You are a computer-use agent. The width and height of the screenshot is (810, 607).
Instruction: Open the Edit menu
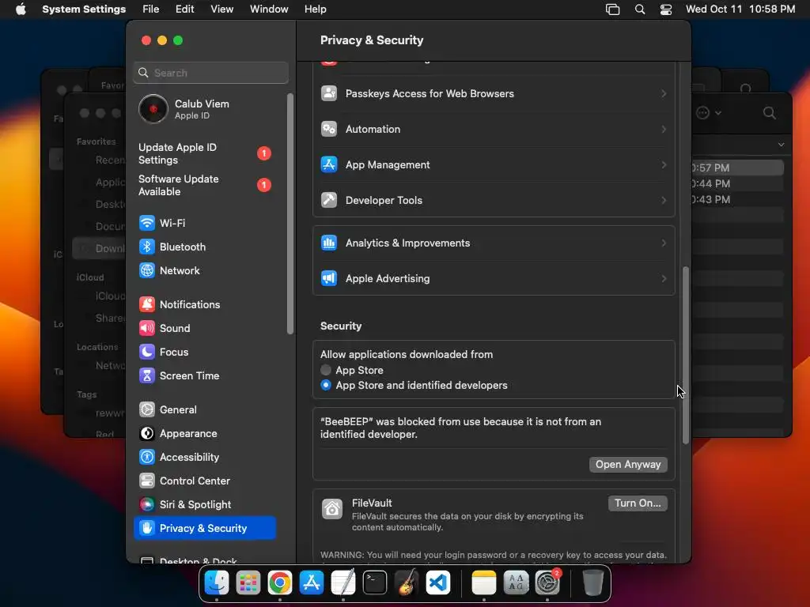(x=184, y=9)
